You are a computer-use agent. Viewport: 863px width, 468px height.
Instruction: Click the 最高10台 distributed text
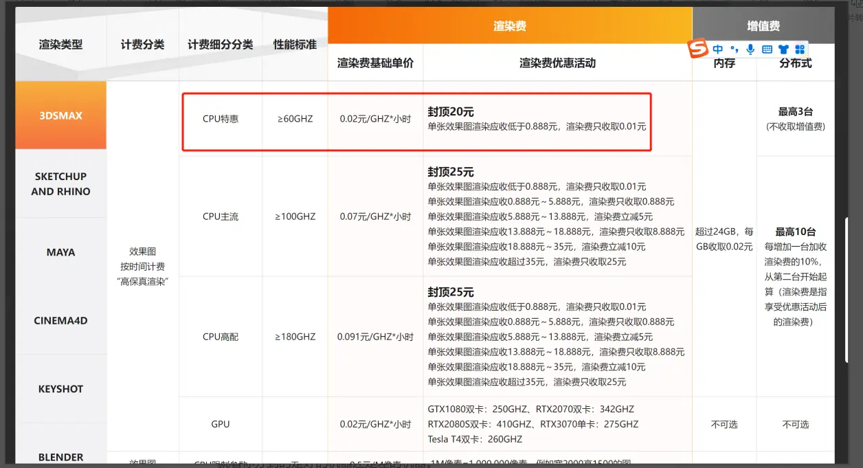click(x=796, y=232)
